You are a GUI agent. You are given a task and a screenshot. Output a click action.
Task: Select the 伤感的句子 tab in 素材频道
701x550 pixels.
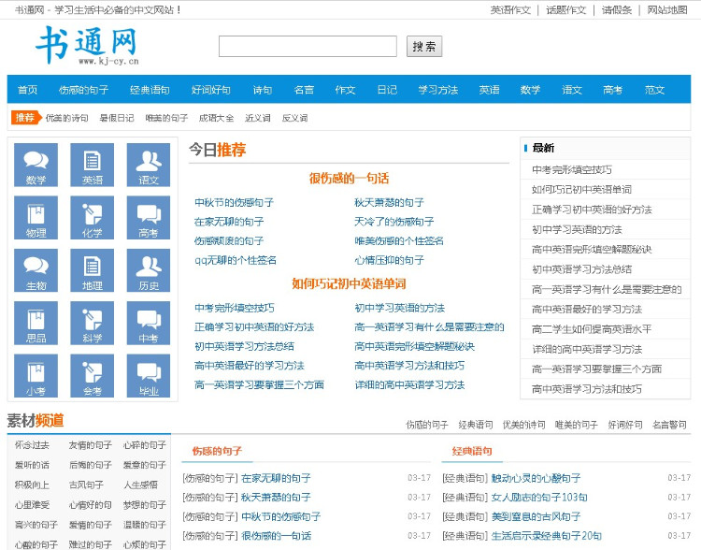[217, 451]
